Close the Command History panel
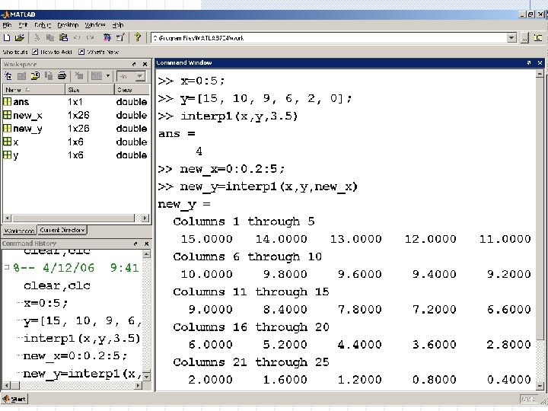The width and height of the screenshot is (548, 411). click(x=146, y=244)
